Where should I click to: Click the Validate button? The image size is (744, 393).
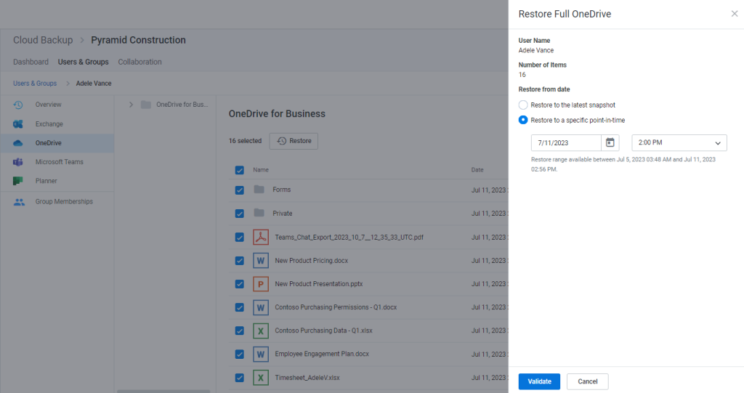click(539, 381)
